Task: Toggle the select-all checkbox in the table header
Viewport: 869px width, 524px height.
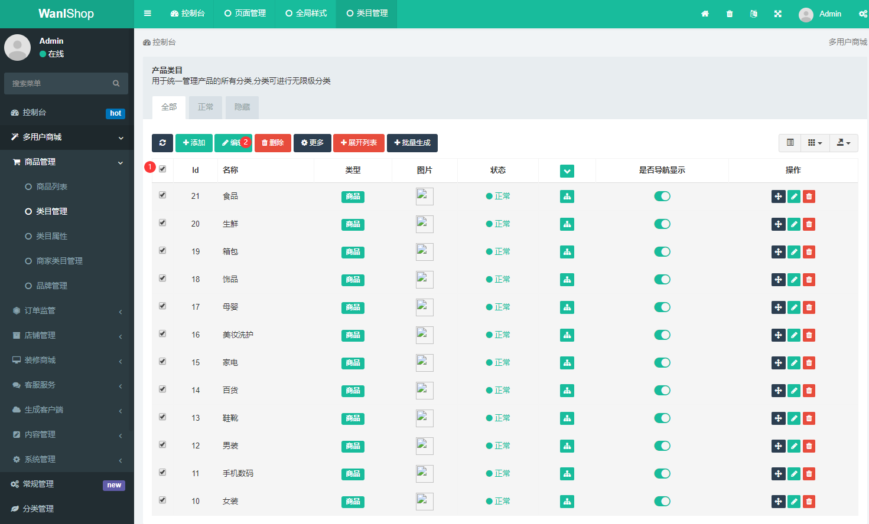Action: click(162, 169)
